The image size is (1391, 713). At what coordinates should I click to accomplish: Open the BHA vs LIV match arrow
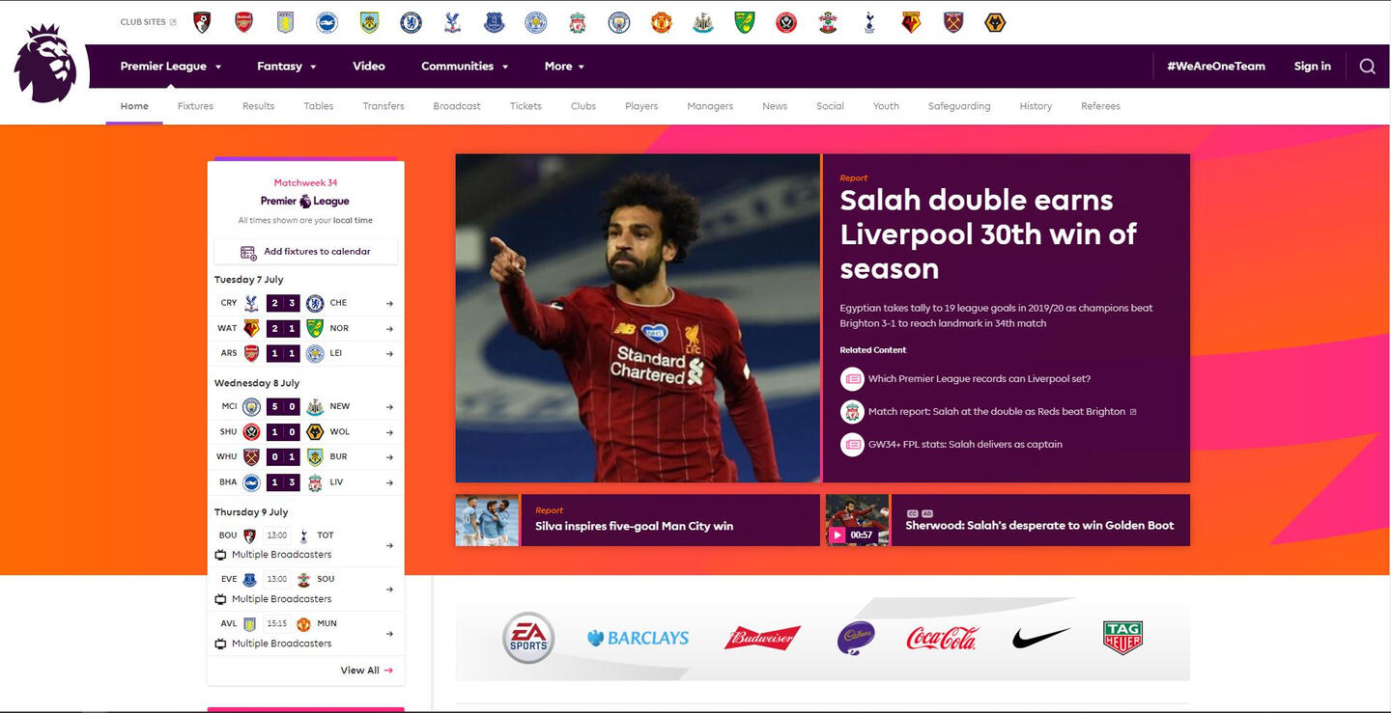click(x=389, y=482)
